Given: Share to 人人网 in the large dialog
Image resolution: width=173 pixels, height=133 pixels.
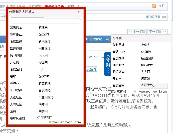Looking at the screenshot, I should coord(43,55).
